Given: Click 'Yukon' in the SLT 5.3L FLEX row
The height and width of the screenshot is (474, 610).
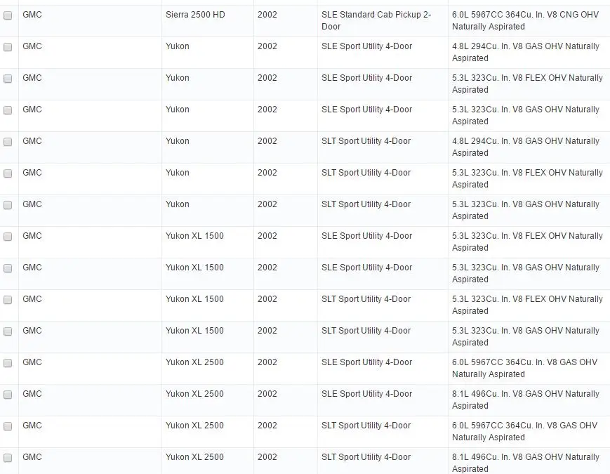Looking at the screenshot, I should click(x=178, y=173).
